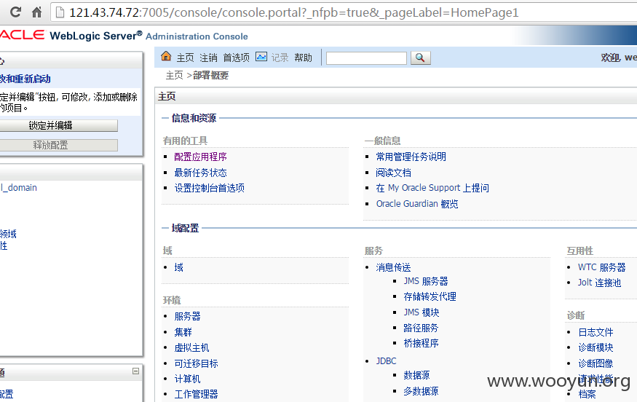Click the 主页 breadcrumb link
This screenshot has height=402, width=637.
[x=174, y=75]
